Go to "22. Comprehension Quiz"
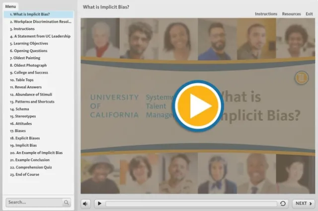The height and width of the screenshot is (211, 318). click(33, 167)
